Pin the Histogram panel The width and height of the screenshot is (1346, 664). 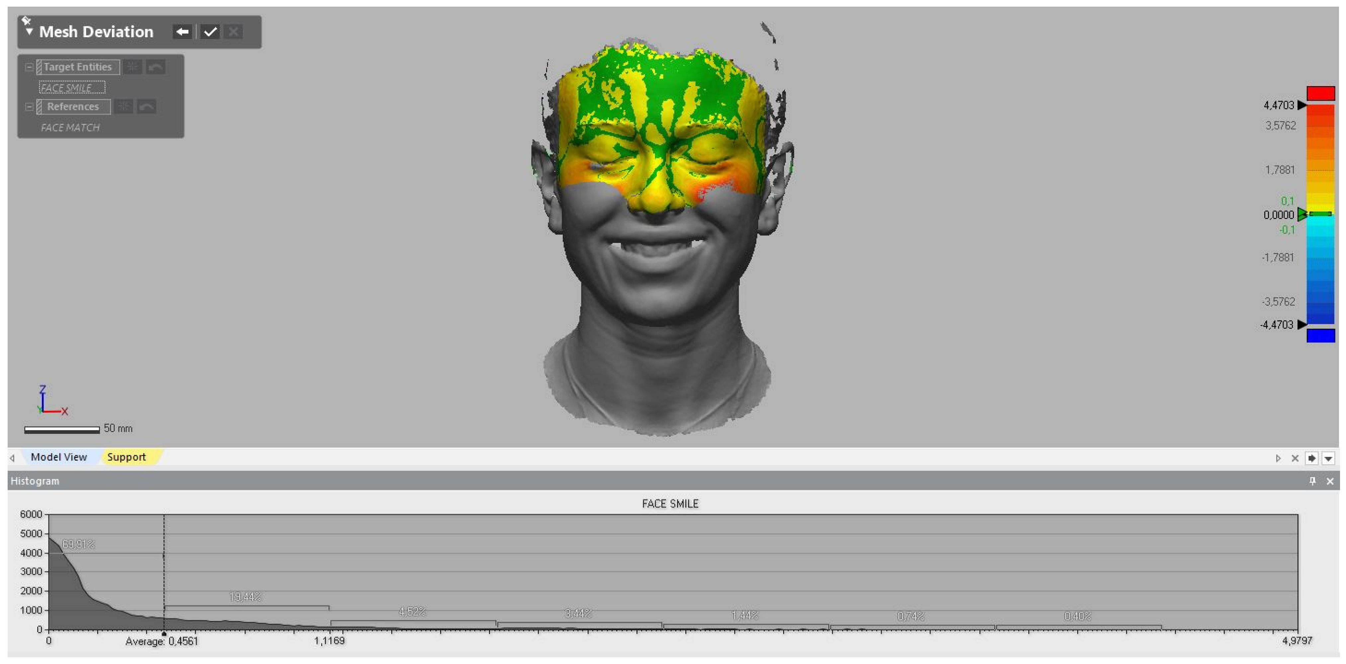pos(1312,481)
